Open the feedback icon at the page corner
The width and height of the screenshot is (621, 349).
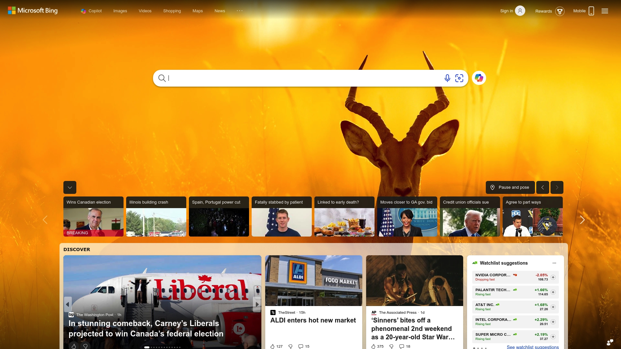[x=610, y=342]
